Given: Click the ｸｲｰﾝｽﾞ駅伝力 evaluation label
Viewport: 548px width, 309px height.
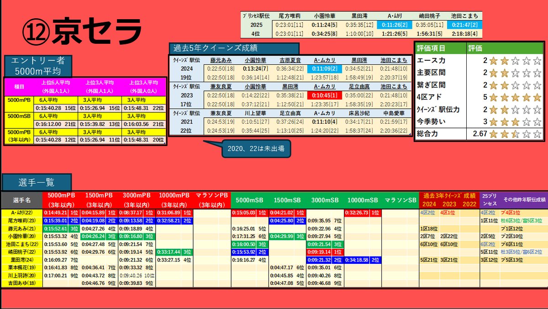Looking at the screenshot, I should point(438,110).
